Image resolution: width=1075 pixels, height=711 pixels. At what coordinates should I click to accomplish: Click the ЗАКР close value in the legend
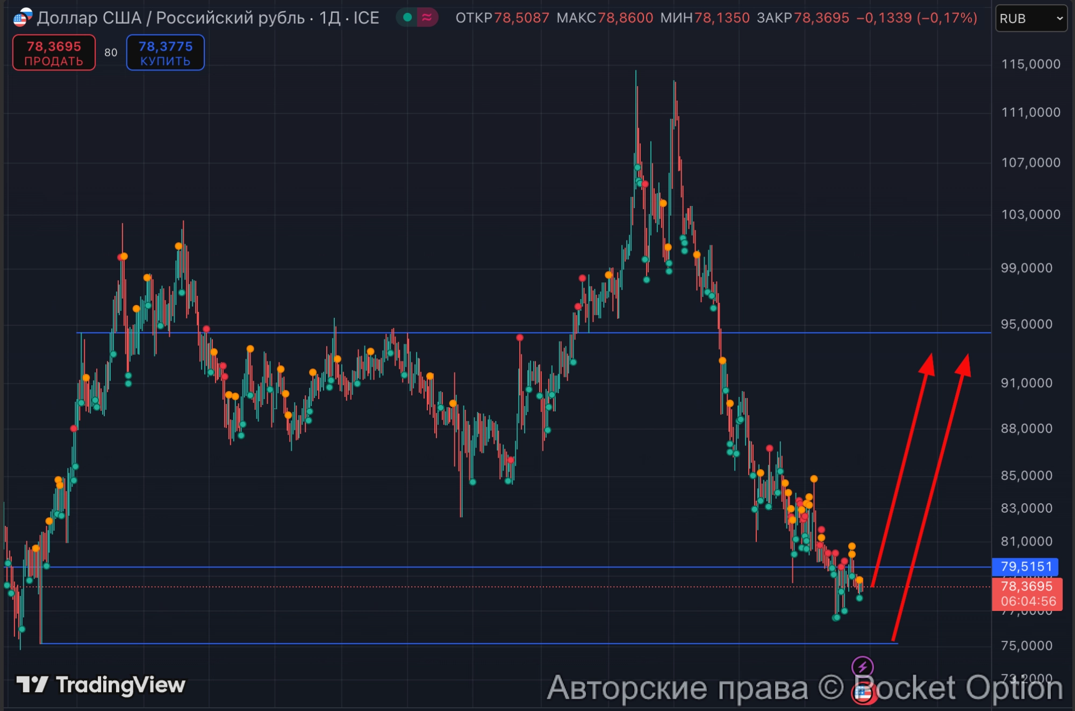tap(821, 18)
